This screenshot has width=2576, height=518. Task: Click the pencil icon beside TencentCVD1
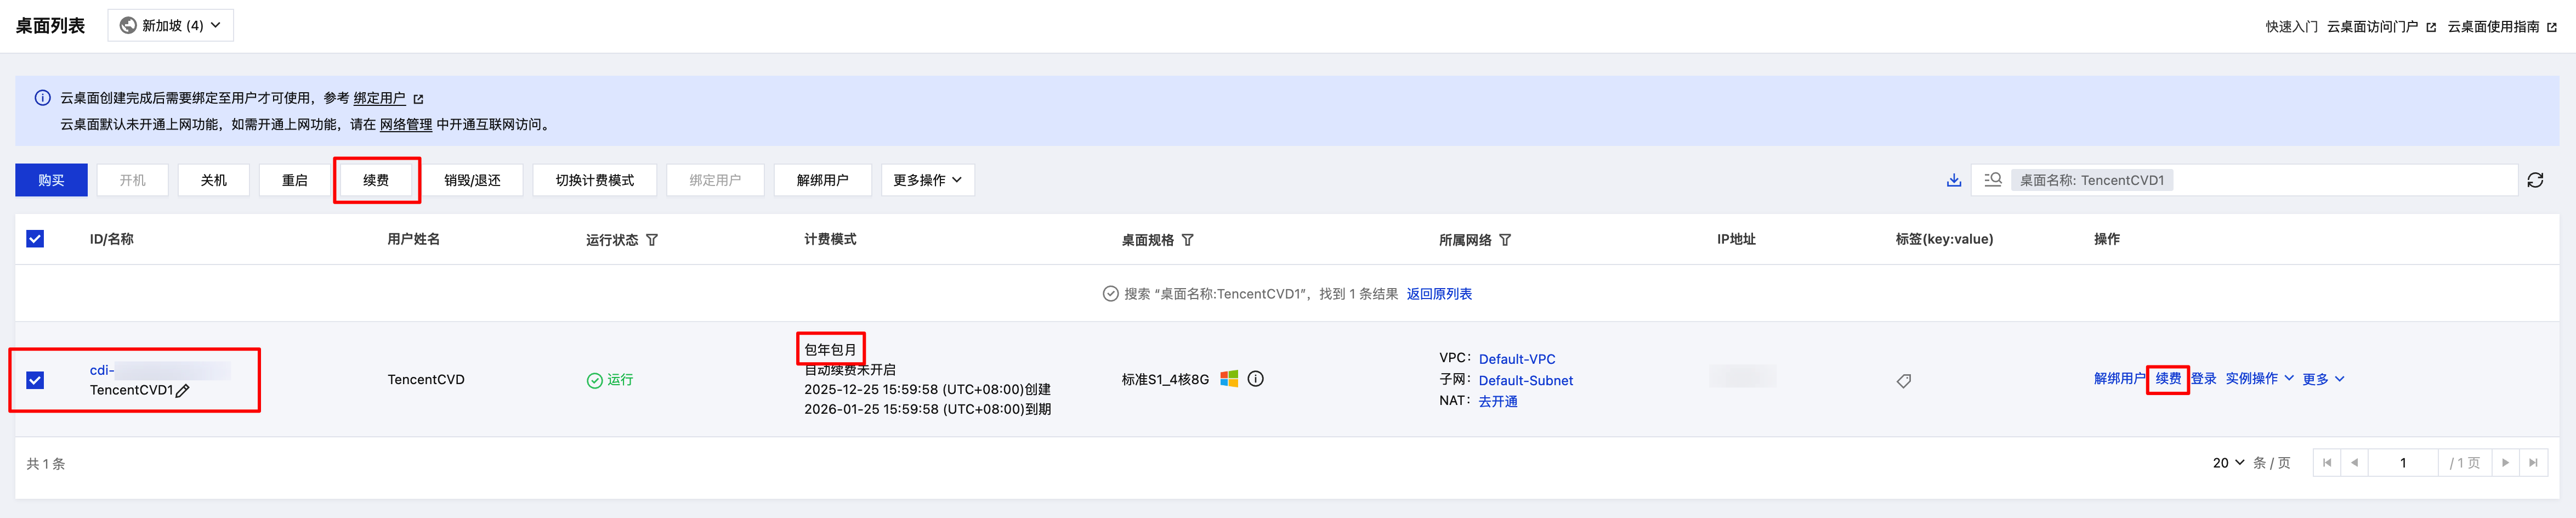coord(183,391)
